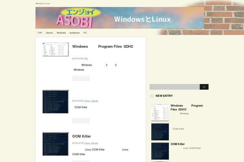
Task: Open the PC menu item
Action: click(85, 33)
